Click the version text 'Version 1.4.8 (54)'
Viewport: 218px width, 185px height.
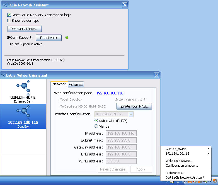tap(52, 60)
